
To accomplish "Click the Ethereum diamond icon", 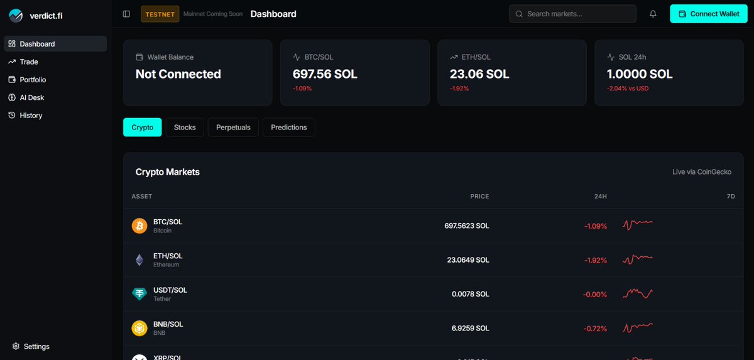I will coord(139,259).
